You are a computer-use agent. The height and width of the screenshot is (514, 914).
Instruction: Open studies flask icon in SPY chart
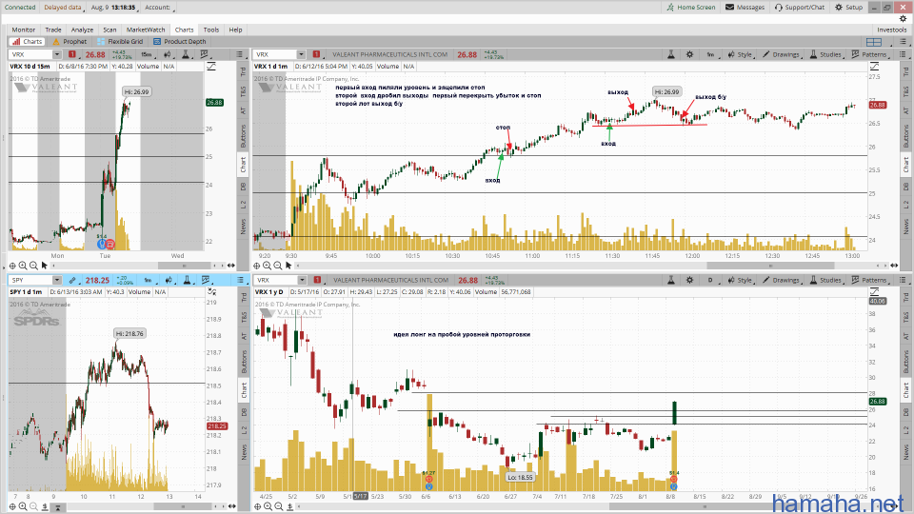click(187, 280)
